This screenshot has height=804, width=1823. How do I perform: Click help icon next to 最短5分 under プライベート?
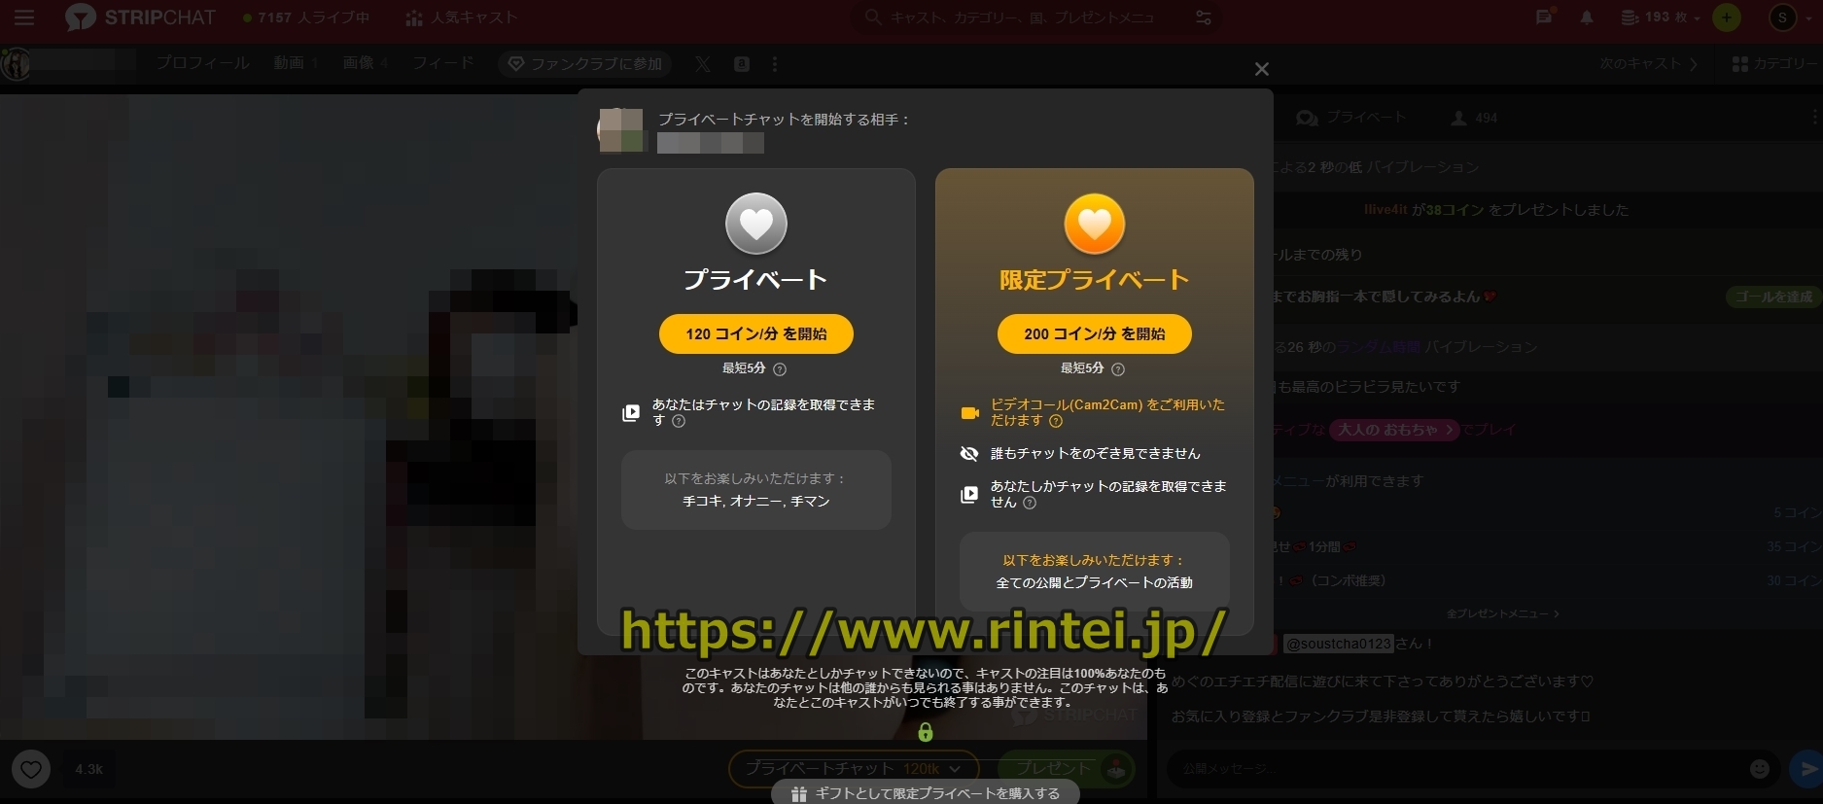point(780,369)
